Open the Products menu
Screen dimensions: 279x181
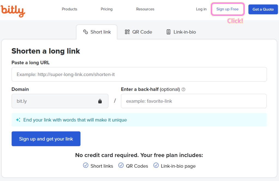click(69, 9)
